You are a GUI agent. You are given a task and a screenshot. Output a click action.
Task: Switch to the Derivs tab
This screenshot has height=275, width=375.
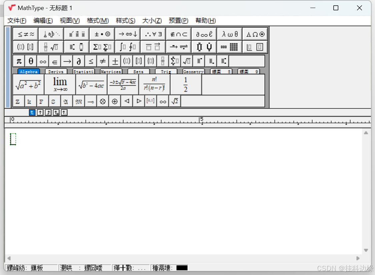click(x=56, y=71)
